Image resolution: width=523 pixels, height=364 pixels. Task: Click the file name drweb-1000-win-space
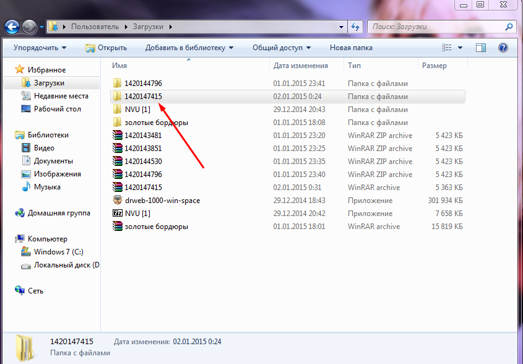(x=162, y=201)
